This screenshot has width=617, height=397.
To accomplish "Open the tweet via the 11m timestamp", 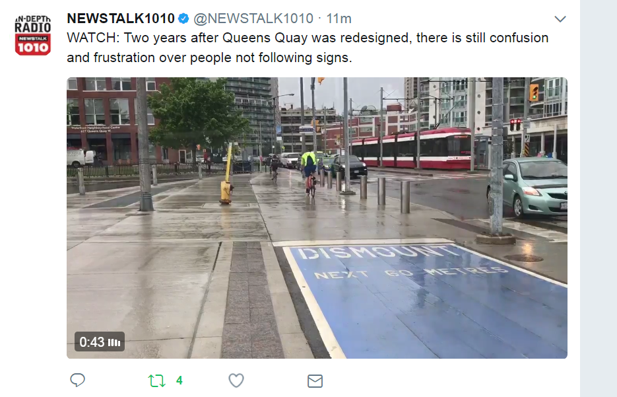I will tap(339, 18).
